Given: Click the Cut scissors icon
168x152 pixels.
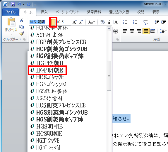Looking at the screenshot, I should click(x=22, y=20).
